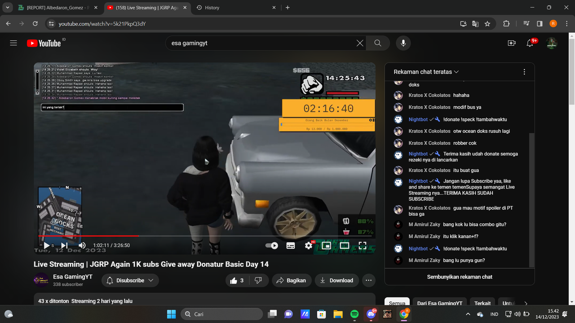Like the video
Screen dimensions: 575x323
[x=237, y=280]
